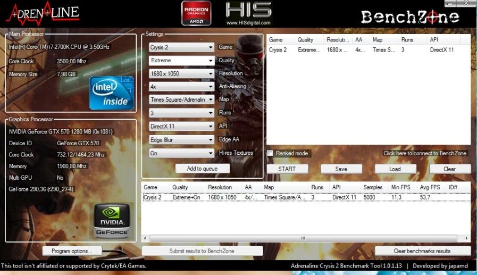Click the Developed by japamd text

pyautogui.click(x=440, y=266)
